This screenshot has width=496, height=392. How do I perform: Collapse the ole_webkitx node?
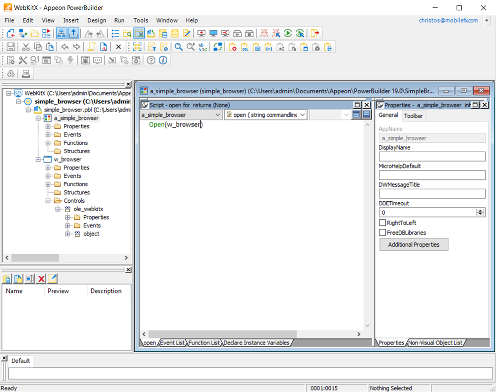point(58,209)
